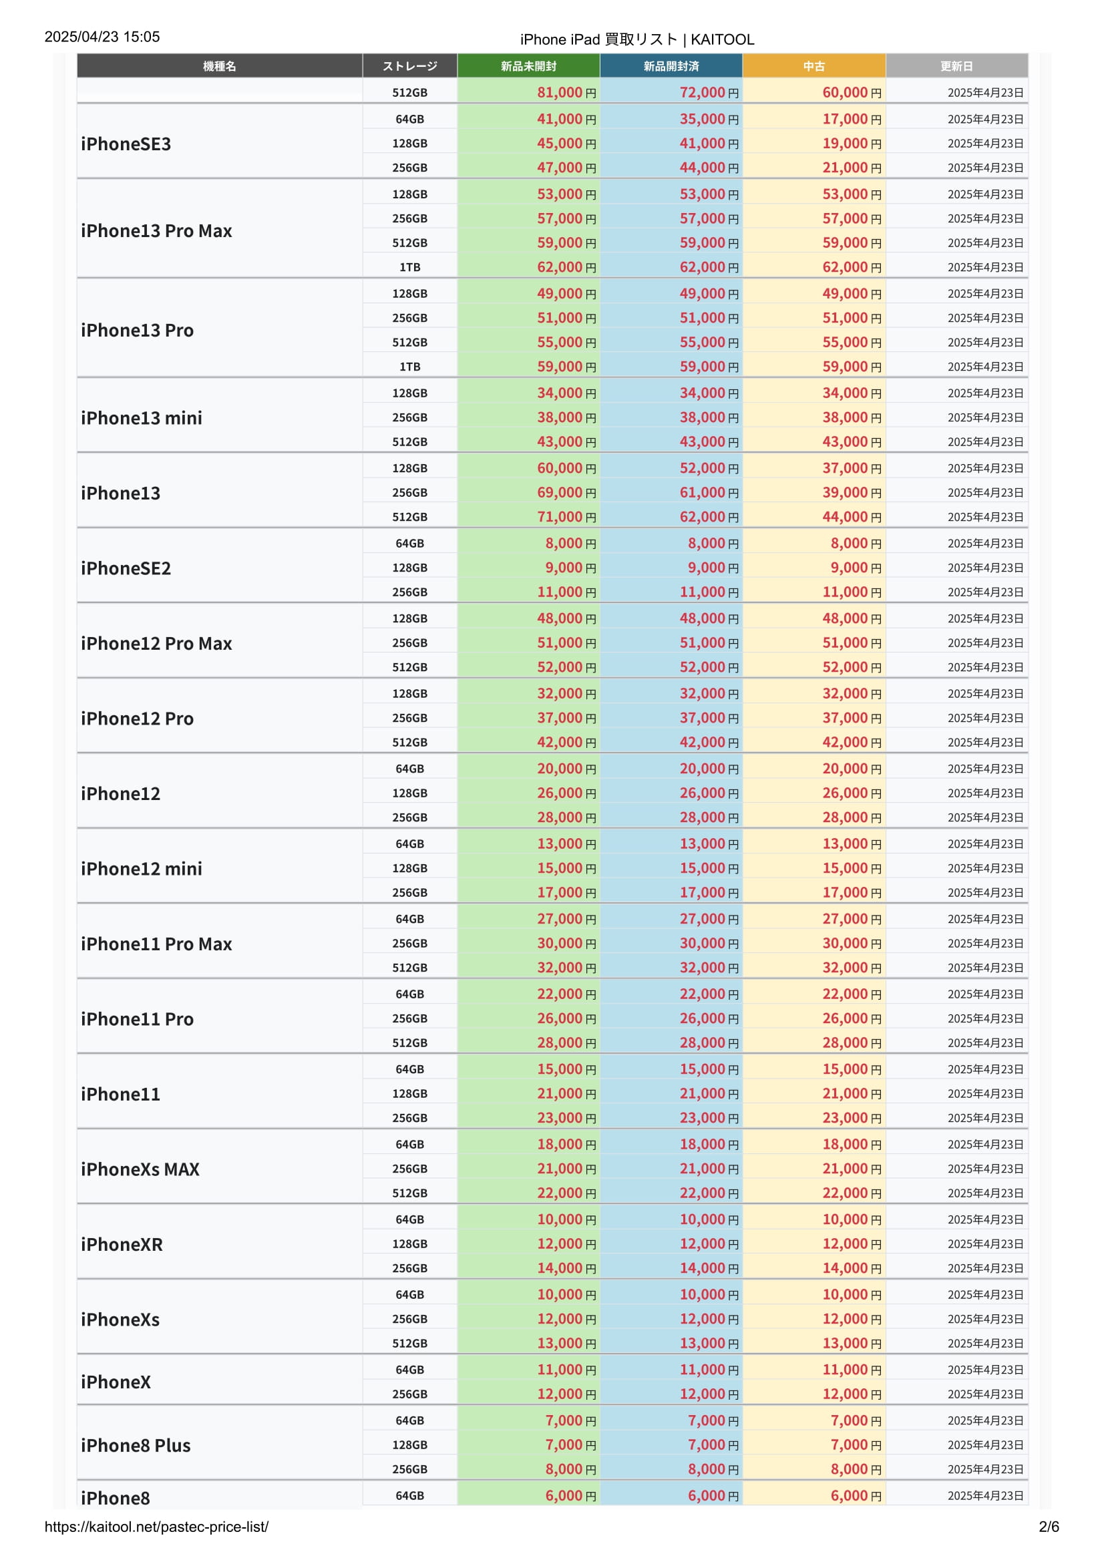The width and height of the screenshot is (1104, 1562).
Task: Click the green 新品未開封 column header
Action: point(528,66)
